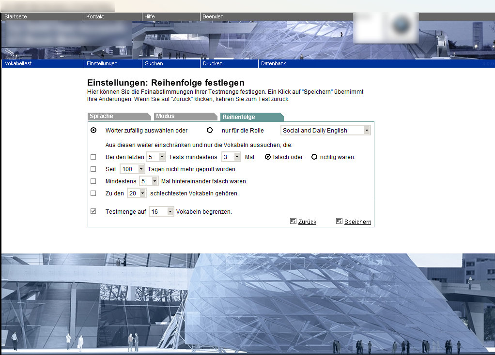Screen dimensions: 495x355
Task: Select 'Wörter zufällig auswählen' radio button
Action: click(x=93, y=130)
